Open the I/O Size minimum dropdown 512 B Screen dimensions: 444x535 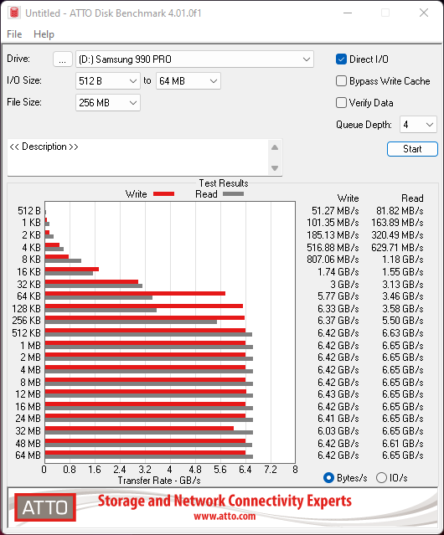tap(108, 81)
